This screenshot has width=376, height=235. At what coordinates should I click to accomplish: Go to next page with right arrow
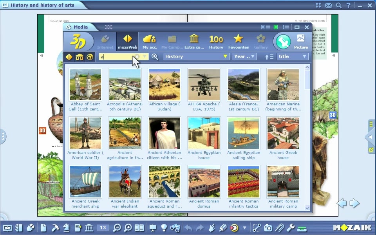354,203
